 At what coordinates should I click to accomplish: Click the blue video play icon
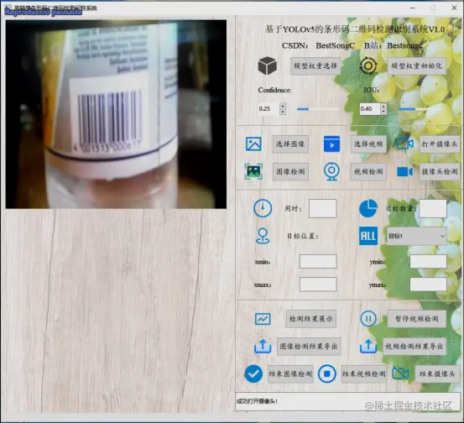point(331,144)
